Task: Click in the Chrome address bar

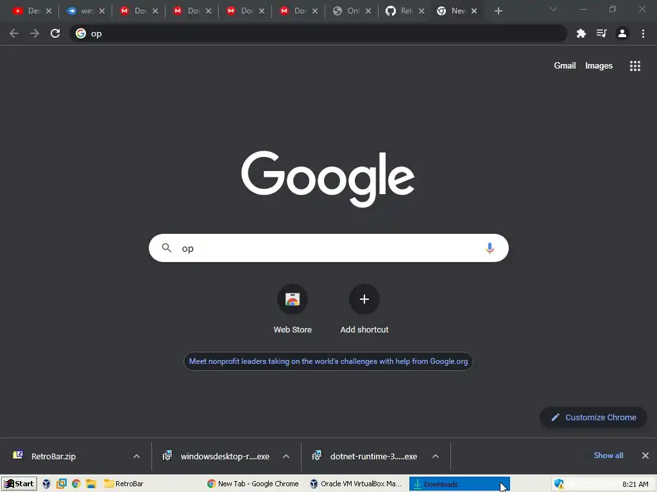Action: click(318, 33)
